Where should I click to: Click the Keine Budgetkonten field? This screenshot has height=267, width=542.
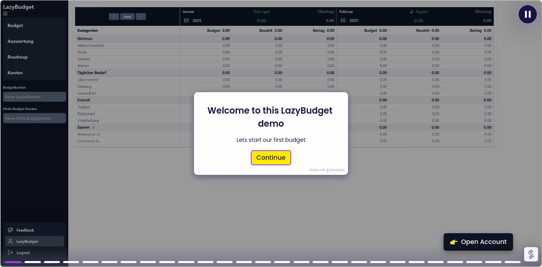pos(35,97)
